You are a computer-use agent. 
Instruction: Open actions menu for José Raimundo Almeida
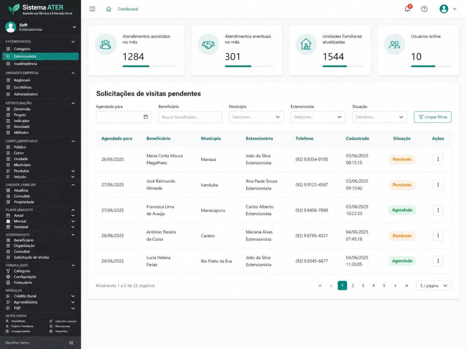point(438,185)
